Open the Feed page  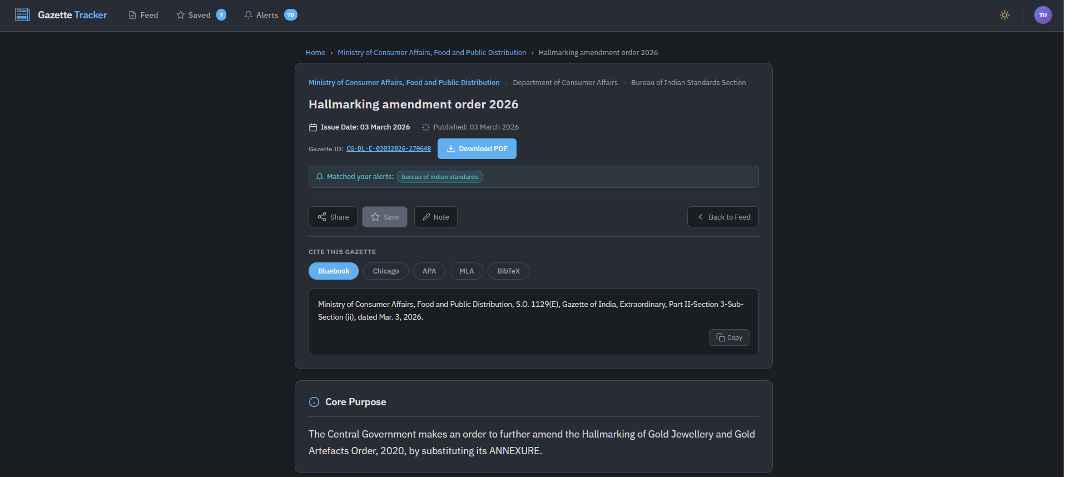[143, 15]
